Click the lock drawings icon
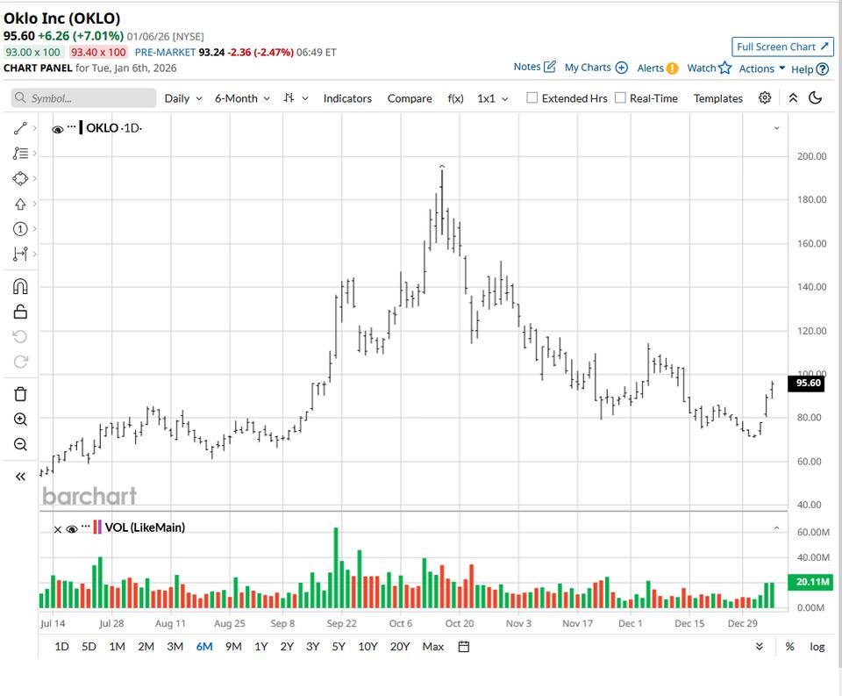 [x=20, y=312]
